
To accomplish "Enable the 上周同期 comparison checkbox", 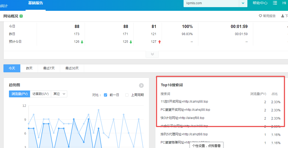I will (127, 95).
